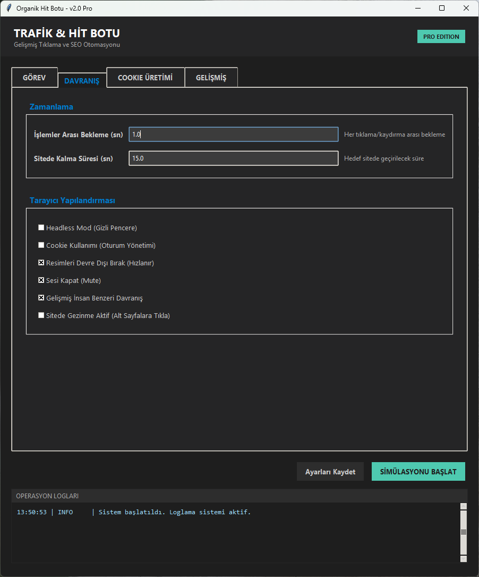Click the SİMÜLASYONU BAŞLAT button

coord(418,472)
